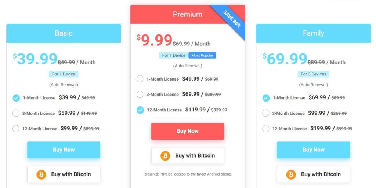Viewport: 376px width, 188px height.
Task: Click the checked Premium 12-Month License option
Action: tap(140, 110)
